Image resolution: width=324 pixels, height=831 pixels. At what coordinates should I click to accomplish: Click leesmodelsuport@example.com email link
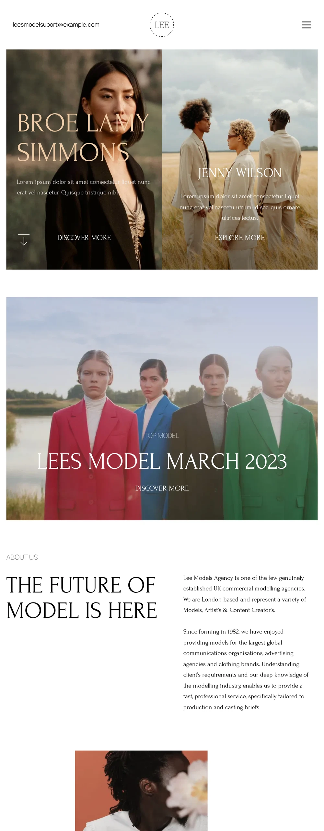tap(56, 25)
